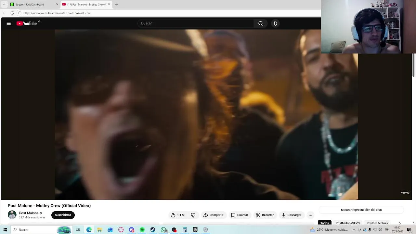
Task: Click the magnifier search button on YouTube
Action: point(261,23)
